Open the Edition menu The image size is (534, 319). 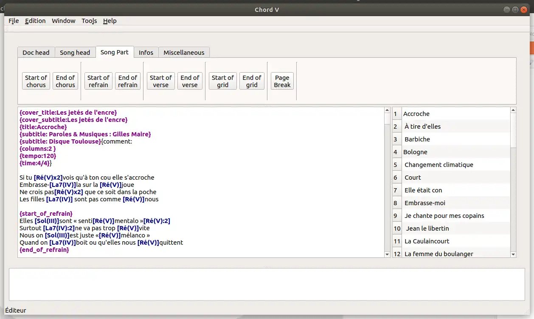(x=35, y=21)
